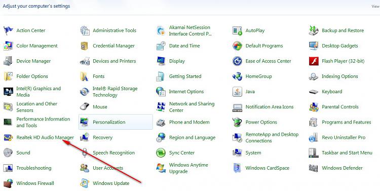Open the AutoPlay icon
The image size is (380, 191).
pyautogui.click(x=237, y=30)
